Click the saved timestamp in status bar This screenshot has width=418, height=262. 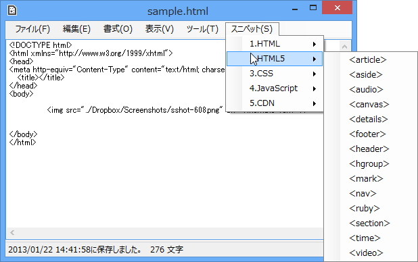pos(74,249)
